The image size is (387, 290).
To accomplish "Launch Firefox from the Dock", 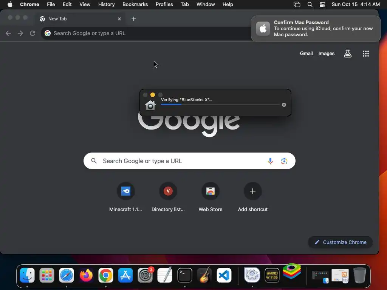I will point(86,275).
